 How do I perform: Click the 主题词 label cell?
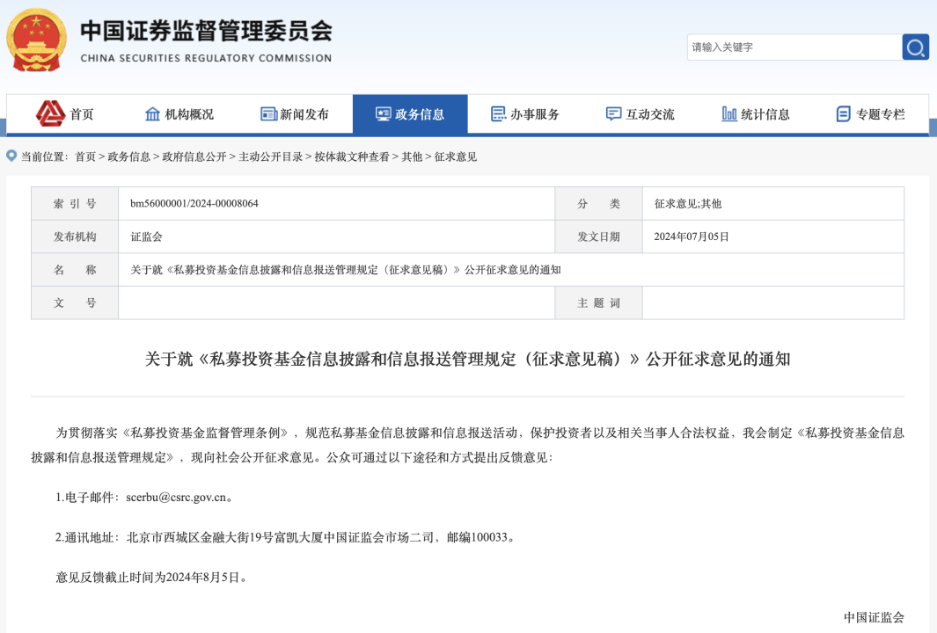click(598, 302)
